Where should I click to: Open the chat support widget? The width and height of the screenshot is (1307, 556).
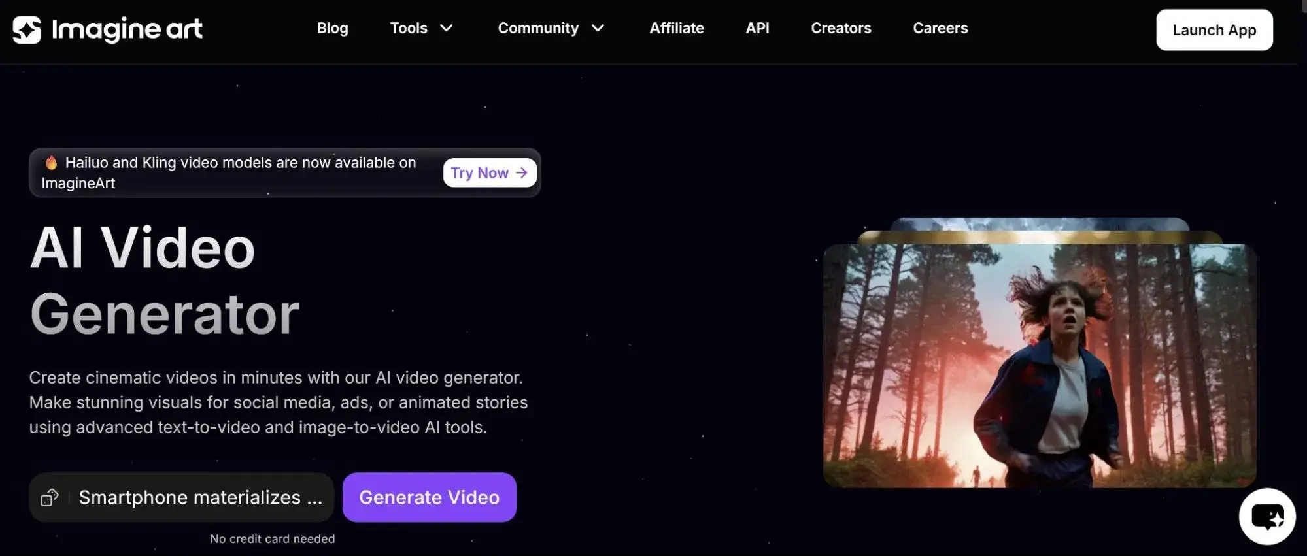pos(1266,517)
